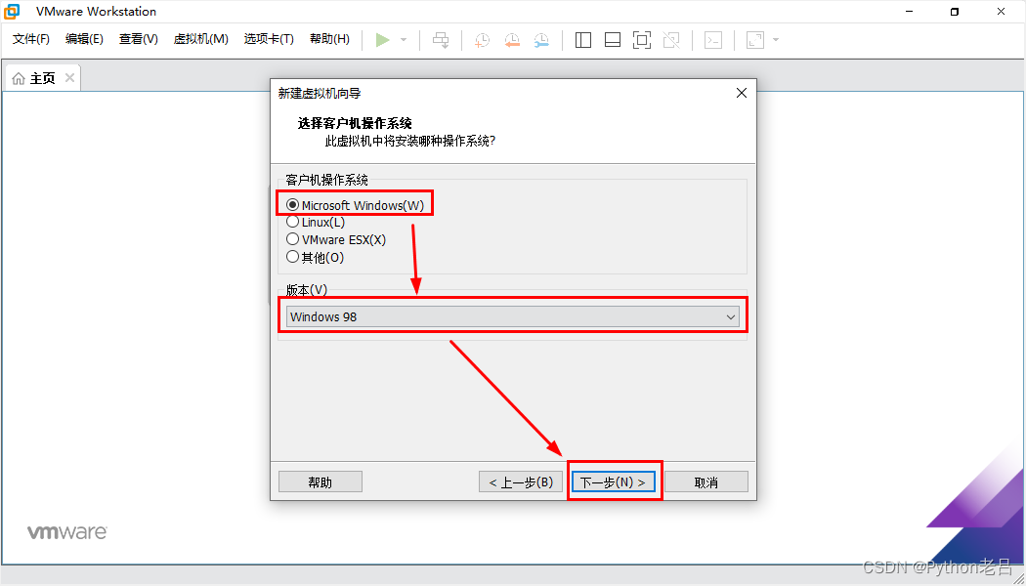Open the 选项卡(T) menu

(x=269, y=39)
